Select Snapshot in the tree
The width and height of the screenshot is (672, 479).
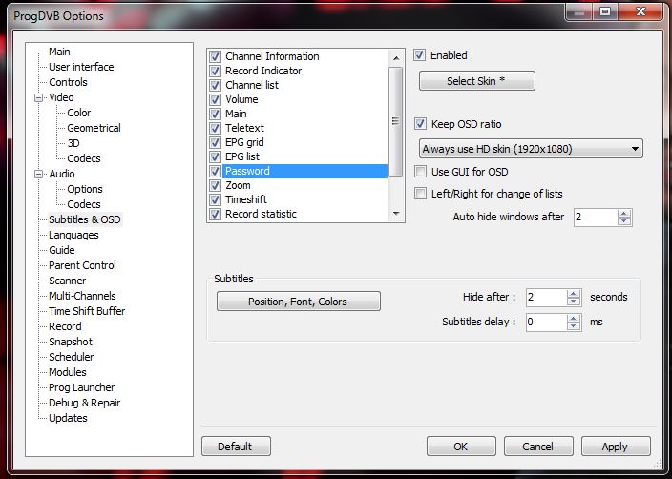pyautogui.click(x=71, y=342)
